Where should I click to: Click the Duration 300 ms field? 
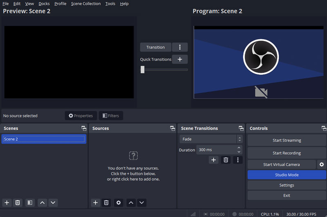(216, 150)
